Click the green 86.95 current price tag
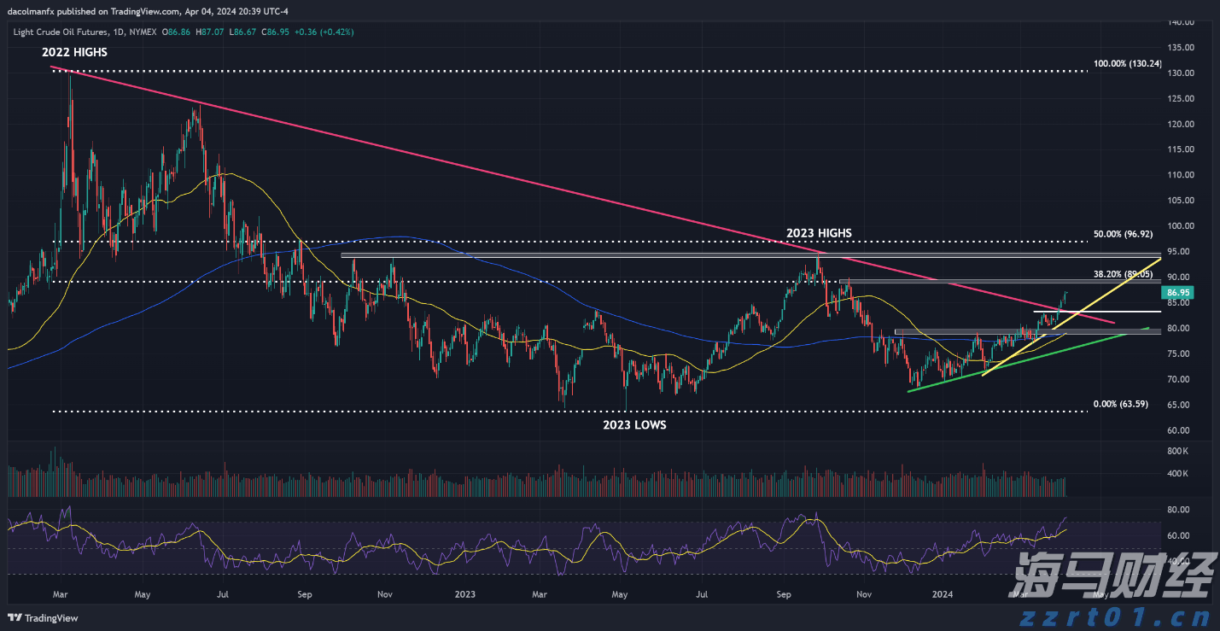1220x631 pixels. pos(1177,292)
